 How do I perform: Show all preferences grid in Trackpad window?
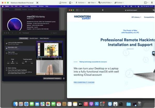tap(20, 33)
